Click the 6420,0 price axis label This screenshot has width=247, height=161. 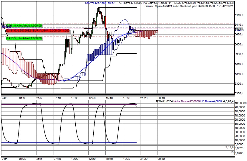tap(239, 34)
